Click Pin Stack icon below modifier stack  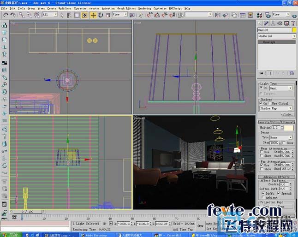coord(261,73)
